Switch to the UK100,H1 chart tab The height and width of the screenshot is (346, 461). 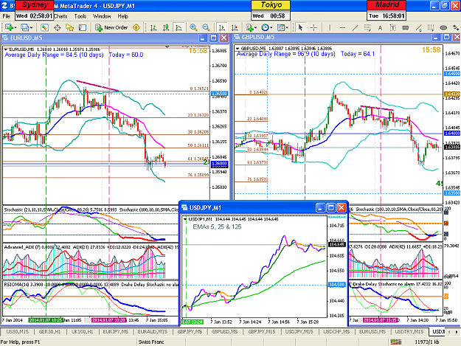82,331
